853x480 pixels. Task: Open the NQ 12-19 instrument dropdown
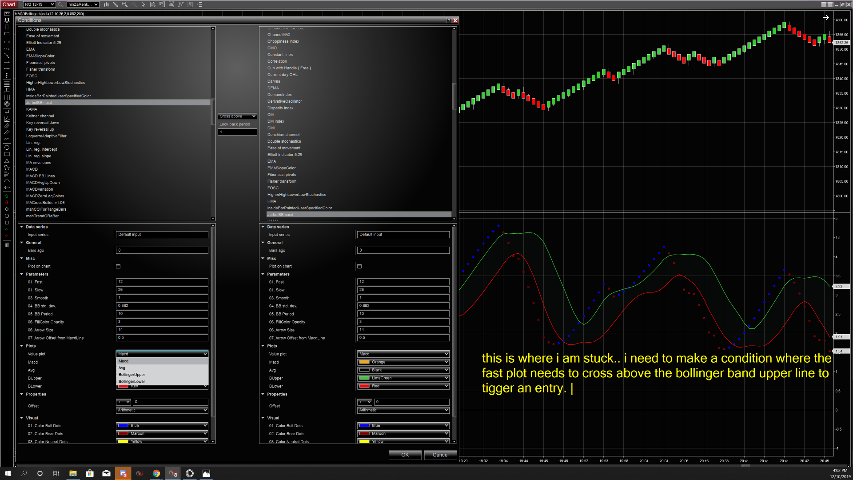39,4
